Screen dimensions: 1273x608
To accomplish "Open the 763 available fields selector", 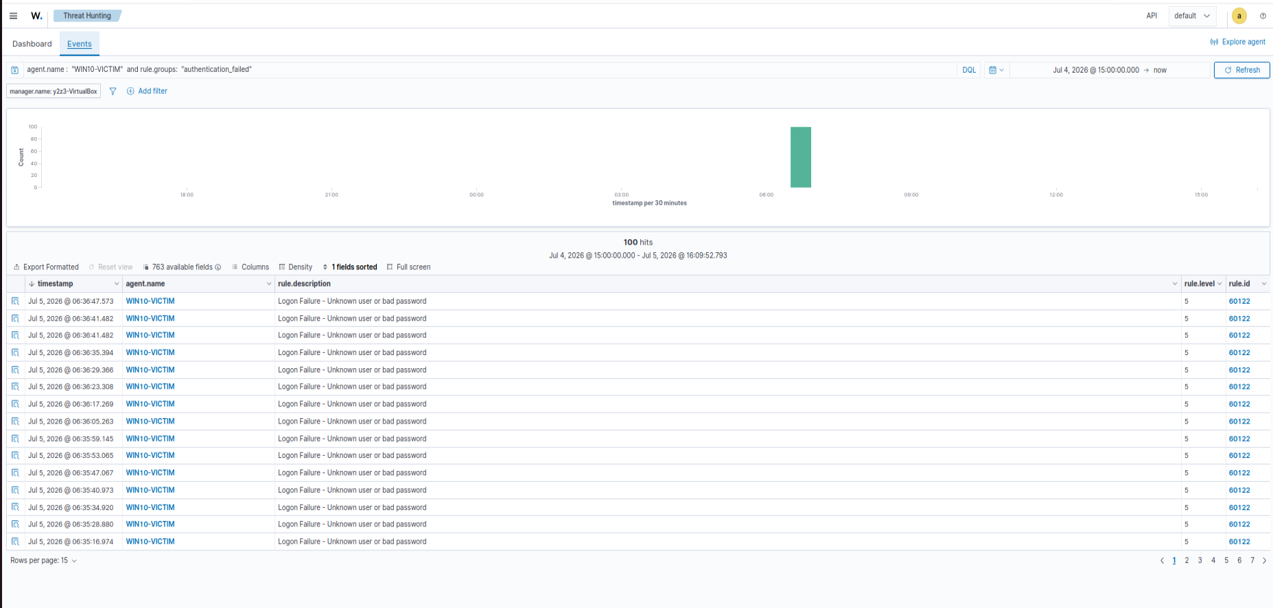I will (182, 267).
